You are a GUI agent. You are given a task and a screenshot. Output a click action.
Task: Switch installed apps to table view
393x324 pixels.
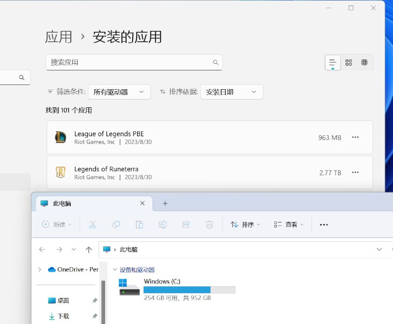(364, 63)
